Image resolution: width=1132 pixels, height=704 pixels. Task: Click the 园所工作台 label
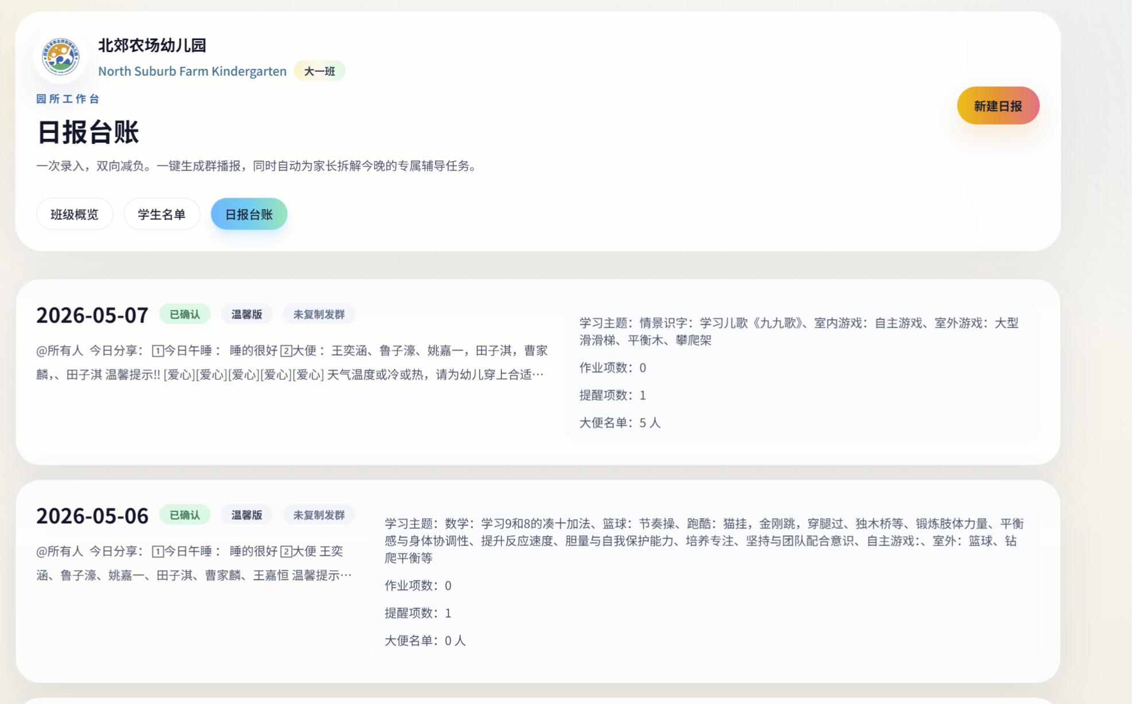tap(68, 99)
